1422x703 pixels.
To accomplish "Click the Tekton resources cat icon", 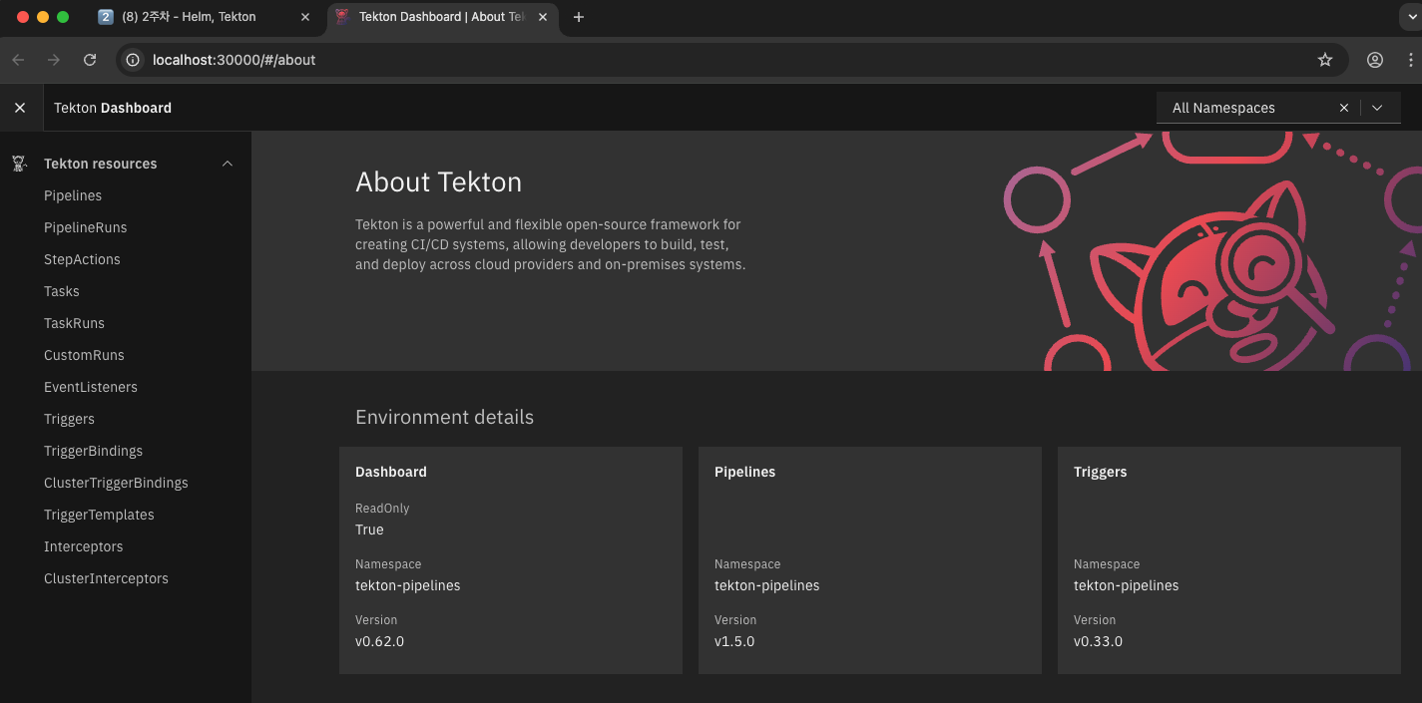I will click(x=18, y=164).
